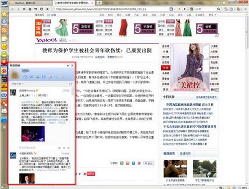Image resolution: width=249 pixels, height=189 pixels.
Task: Click the Weibo feed scrollbar
Action: click(72, 91)
